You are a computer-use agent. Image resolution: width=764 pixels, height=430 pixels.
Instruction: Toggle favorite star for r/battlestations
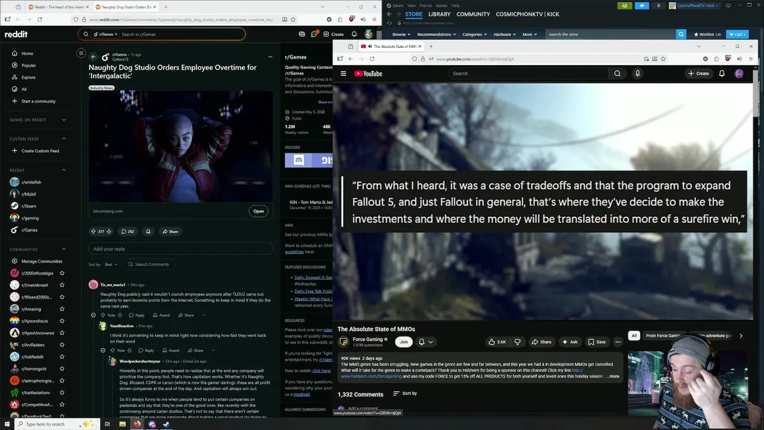pos(62,392)
